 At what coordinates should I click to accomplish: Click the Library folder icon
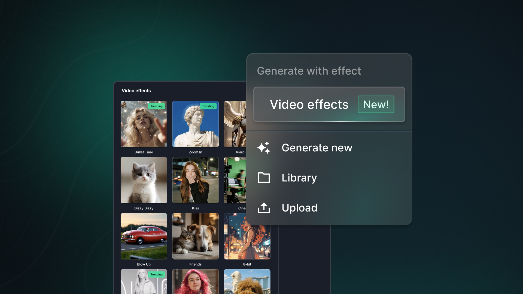264,178
